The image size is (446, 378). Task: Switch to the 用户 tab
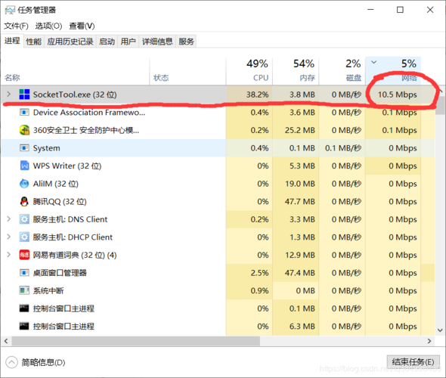[x=128, y=42]
